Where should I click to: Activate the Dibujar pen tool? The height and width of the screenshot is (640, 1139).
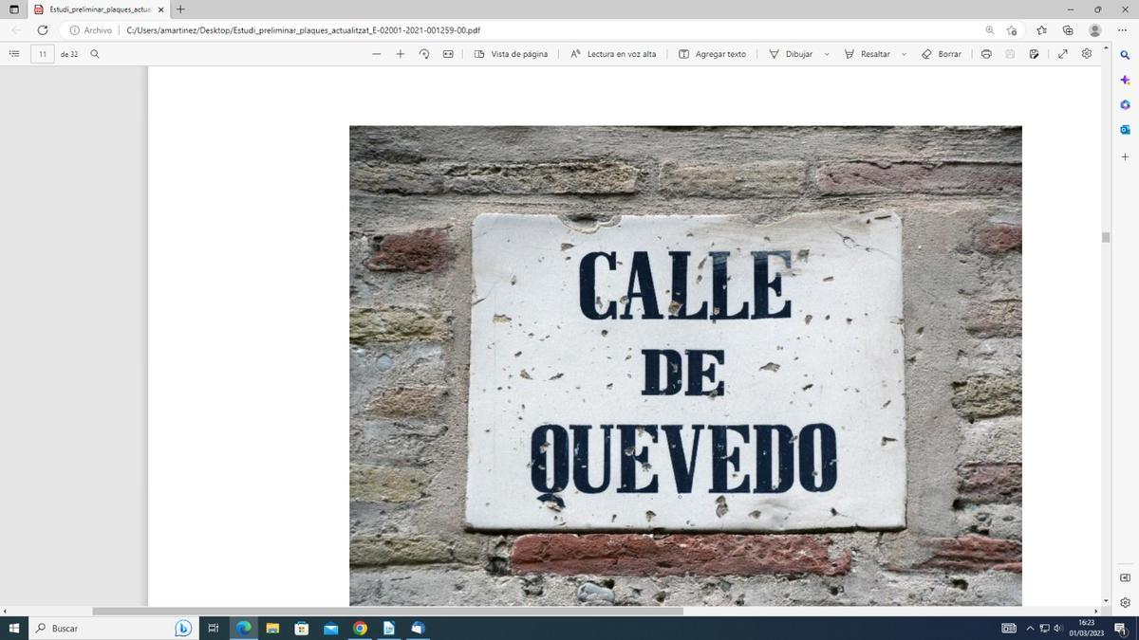pos(792,54)
